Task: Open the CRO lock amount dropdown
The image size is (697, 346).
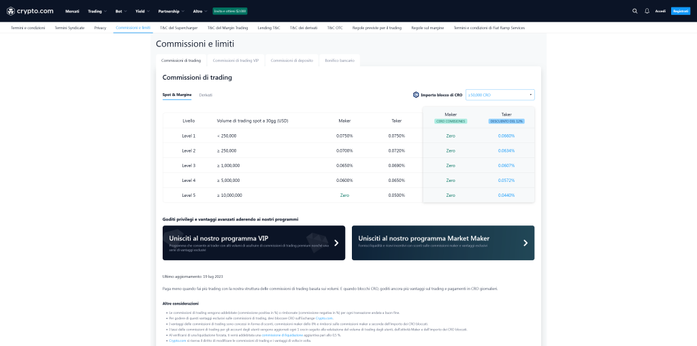Action: click(x=500, y=95)
